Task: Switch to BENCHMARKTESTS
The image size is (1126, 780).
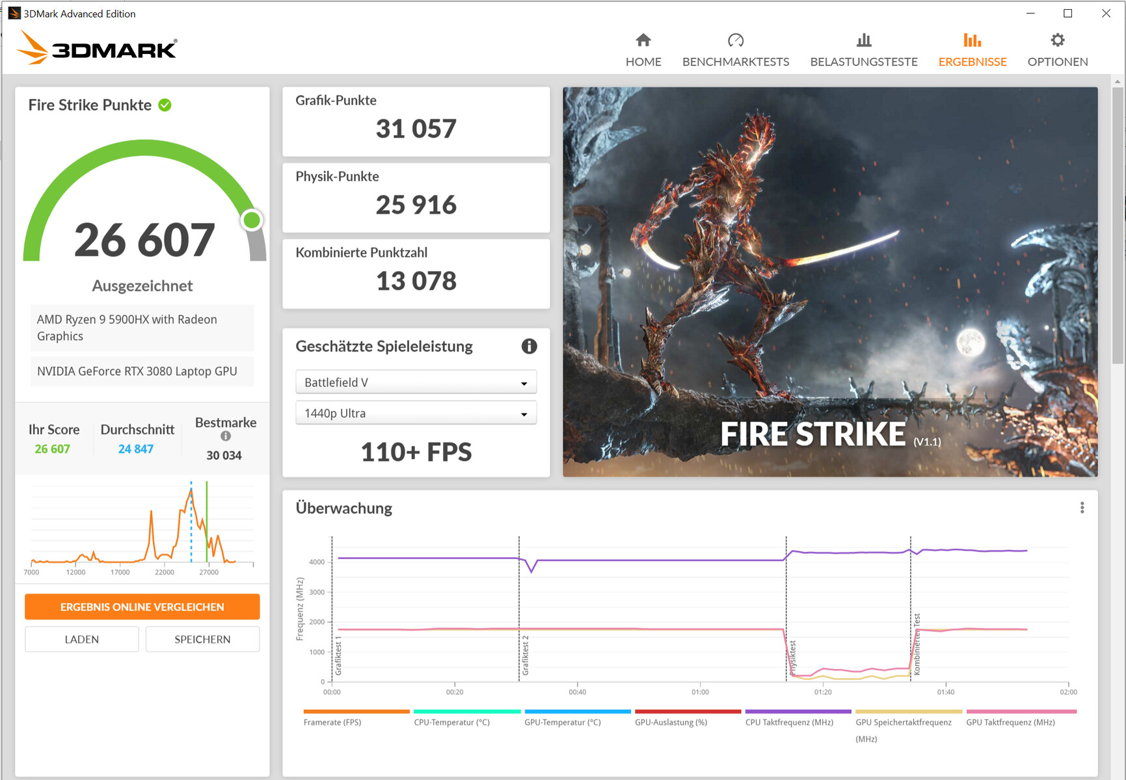Action: point(736,62)
